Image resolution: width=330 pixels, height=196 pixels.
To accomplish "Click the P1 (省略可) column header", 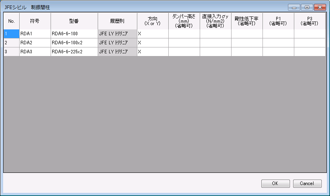I will (x=278, y=21).
